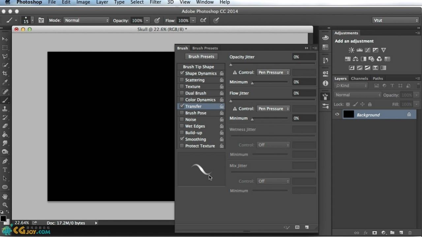Switch to the Brush Presets tab
422x237 pixels.
(x=205, y=48)
